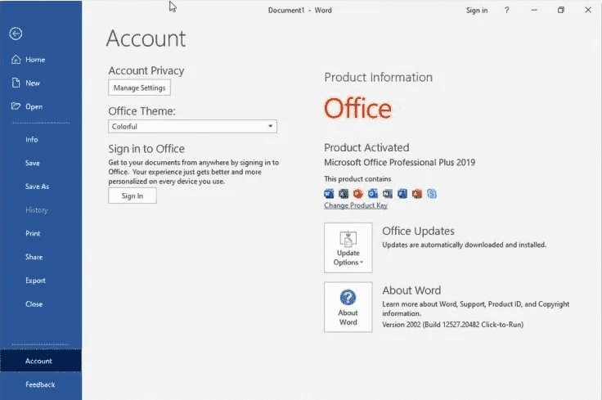Go to Print in the sidebar

(x=33, y=233)
